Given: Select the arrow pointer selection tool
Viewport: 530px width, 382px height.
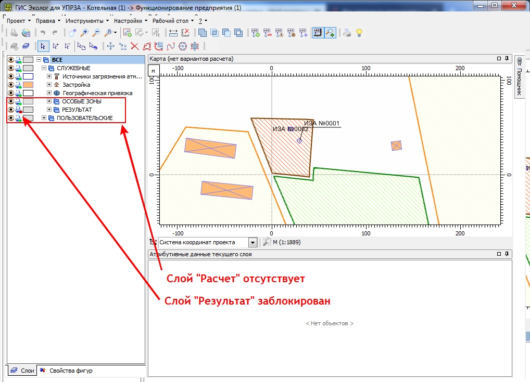Looking at the screenshot, I should tap(43, 46).
